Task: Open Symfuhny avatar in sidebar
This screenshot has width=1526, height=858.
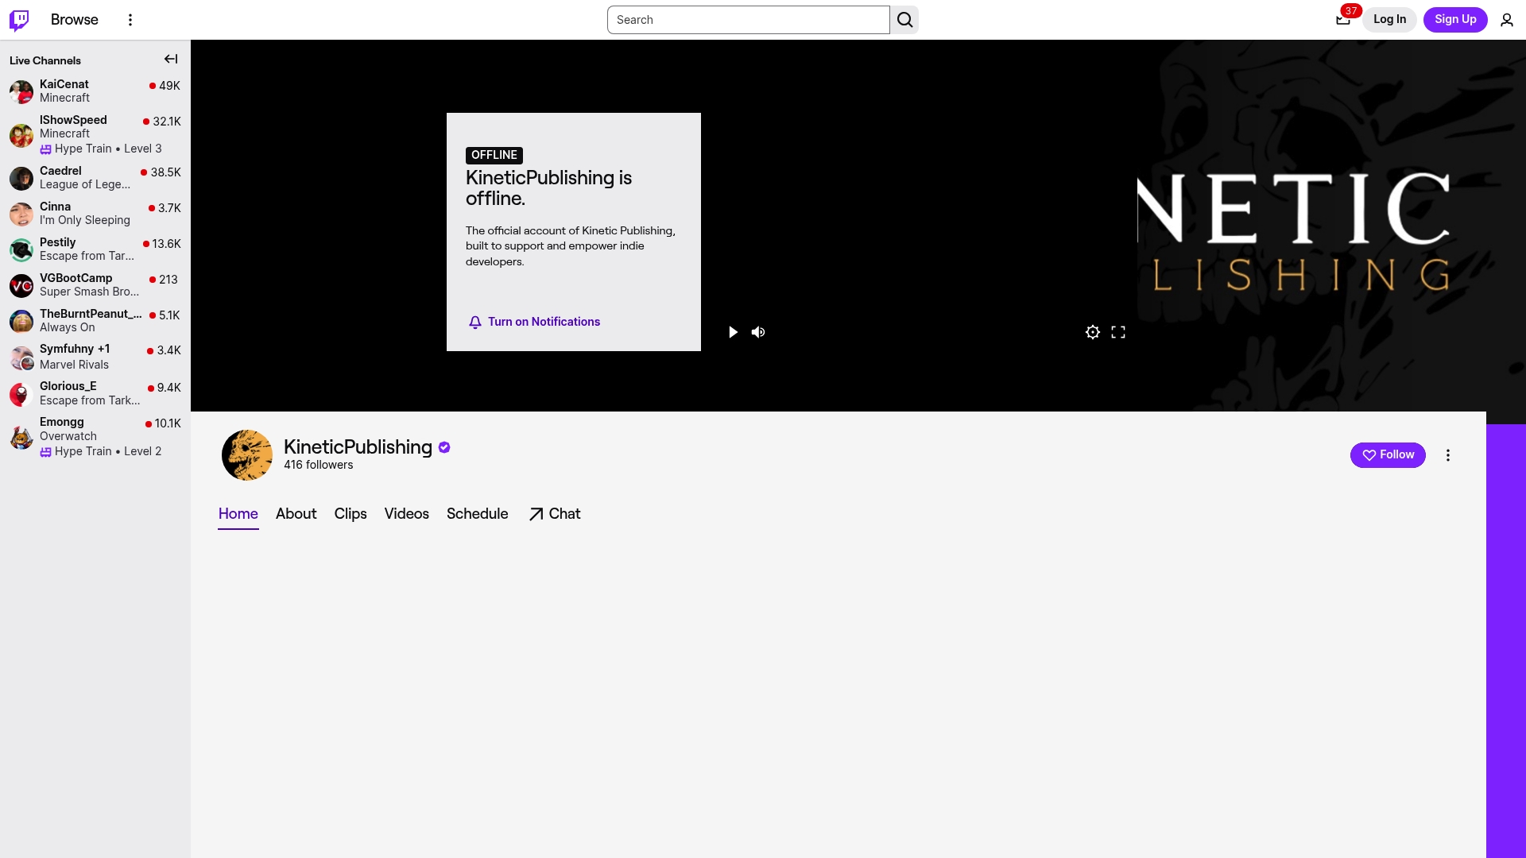Action: (x=21, y=357)
